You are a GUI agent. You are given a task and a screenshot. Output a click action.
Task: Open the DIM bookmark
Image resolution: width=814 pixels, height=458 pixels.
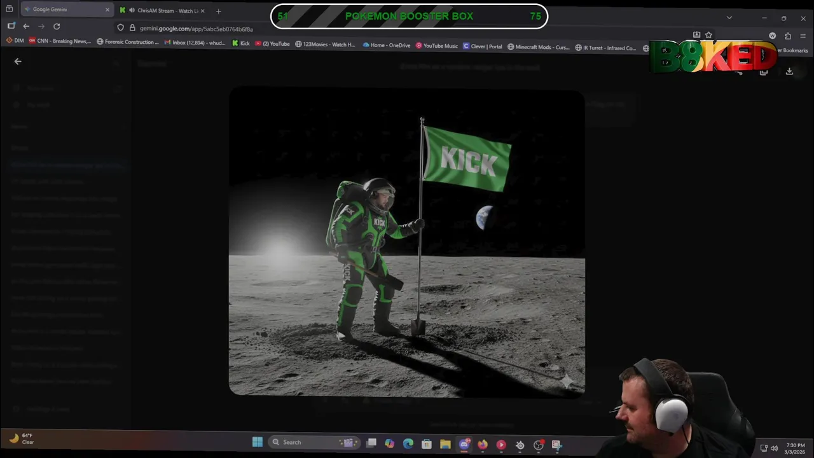(15, 41)
